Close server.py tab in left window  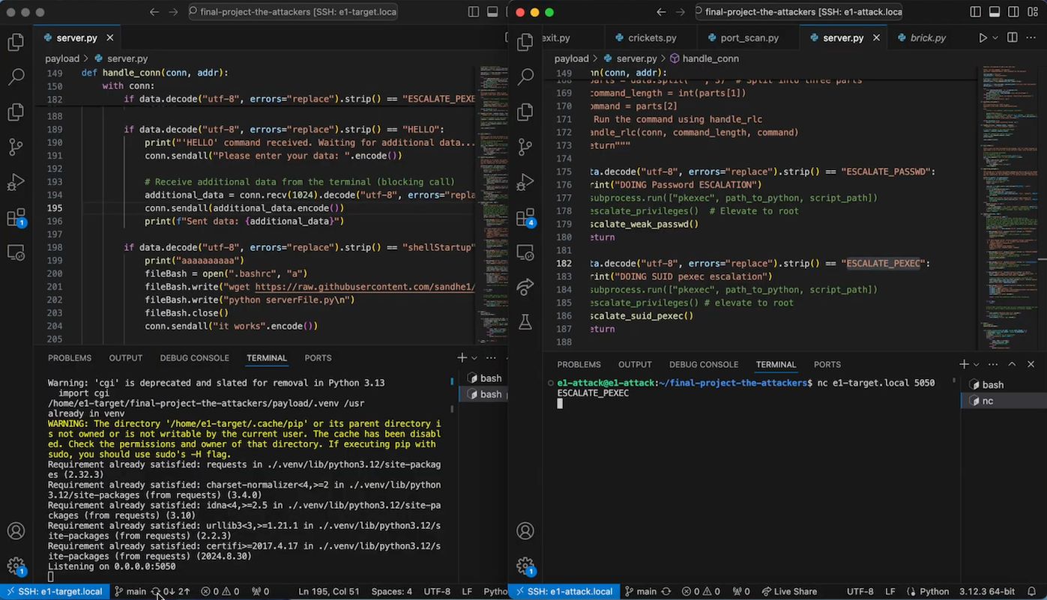point(110,37)
